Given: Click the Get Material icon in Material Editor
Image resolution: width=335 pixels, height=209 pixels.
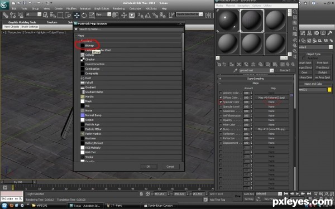Looking at the screenshot, I should click(x=219, y=64).
